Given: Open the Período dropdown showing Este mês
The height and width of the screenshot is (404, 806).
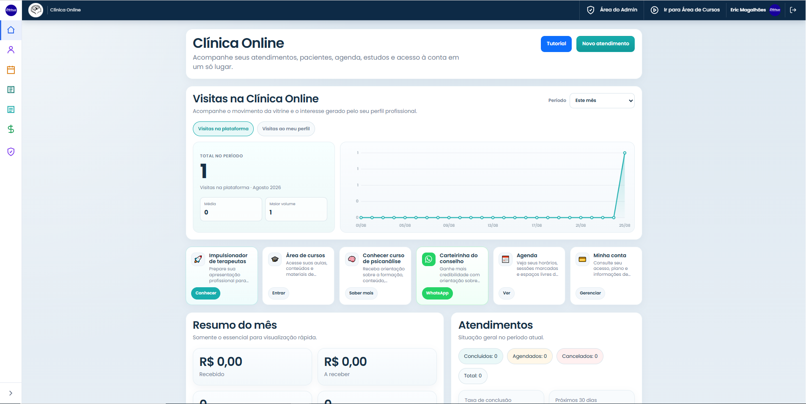Looking at the screenshot, I should point(602,101).
